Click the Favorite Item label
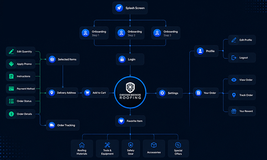This screenshot has height=160, width=267. point(135,121)
